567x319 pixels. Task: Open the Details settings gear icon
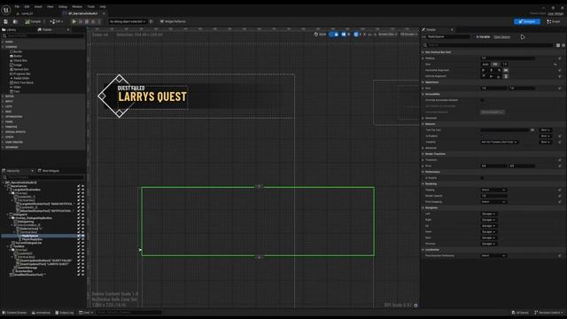pyautogui.click(x=563, y=45)
